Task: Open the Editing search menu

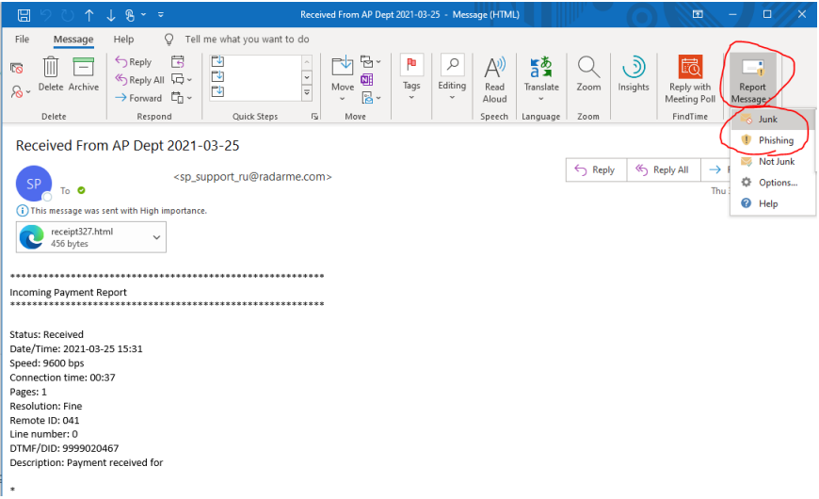Action: (x=452, y=77)
